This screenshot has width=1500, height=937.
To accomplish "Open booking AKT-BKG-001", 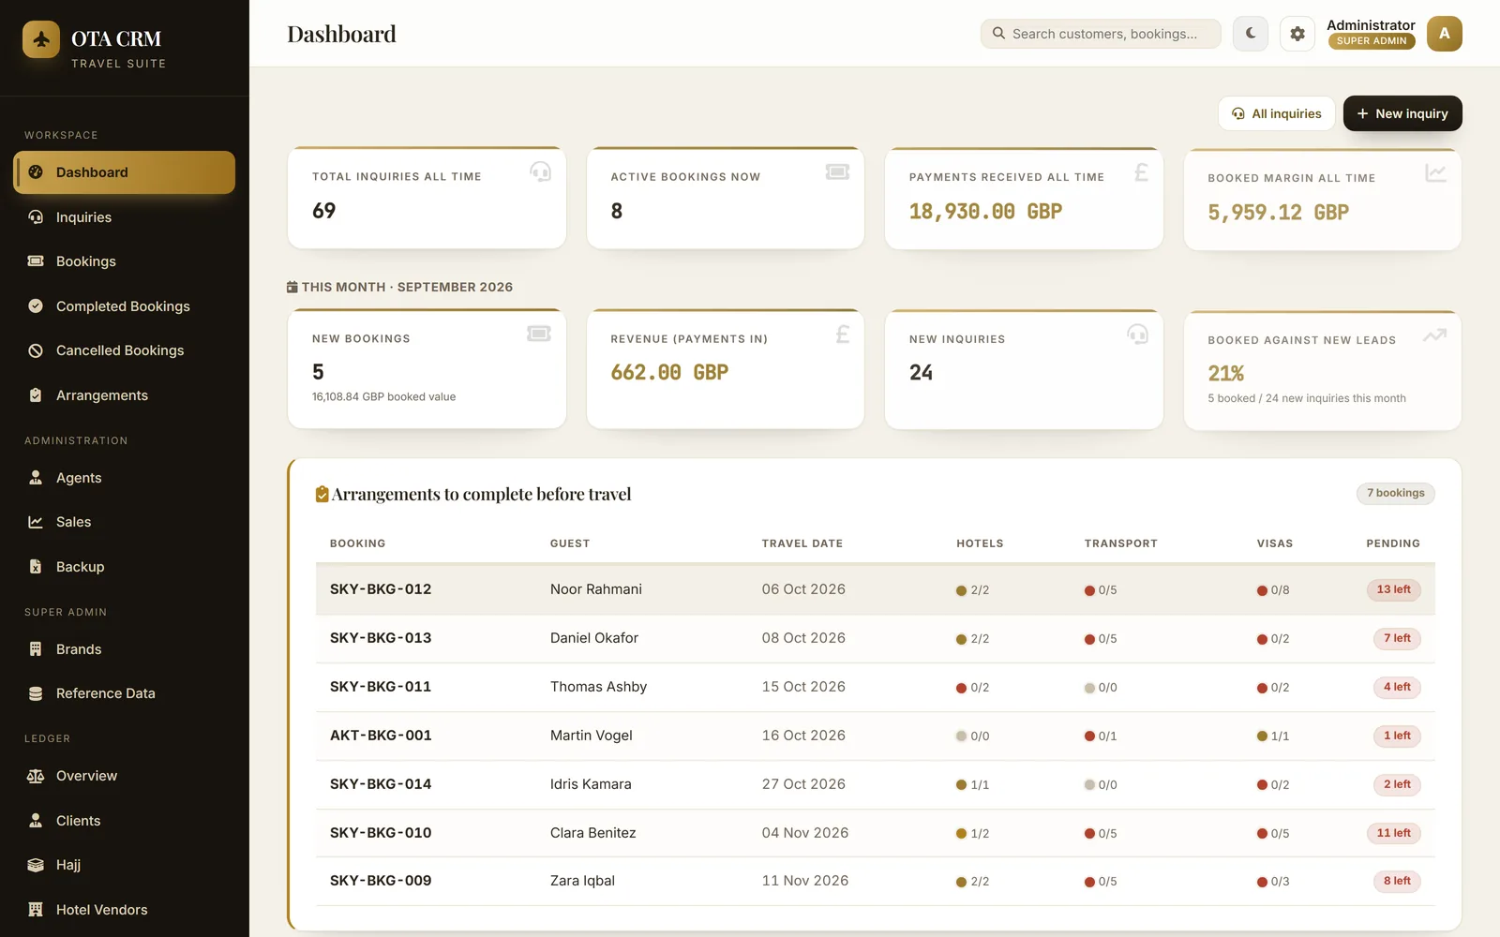I will [x=381, y=736].
